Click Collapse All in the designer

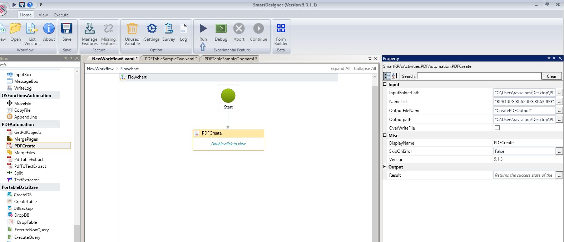point(365,69)
